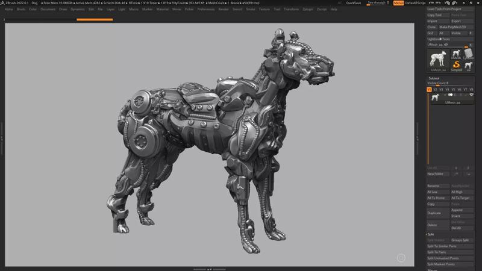This screenshot has height=271, width=482.
Task: Click the UMesh tool icon next to Cylinder
Action: coord(456,54)
